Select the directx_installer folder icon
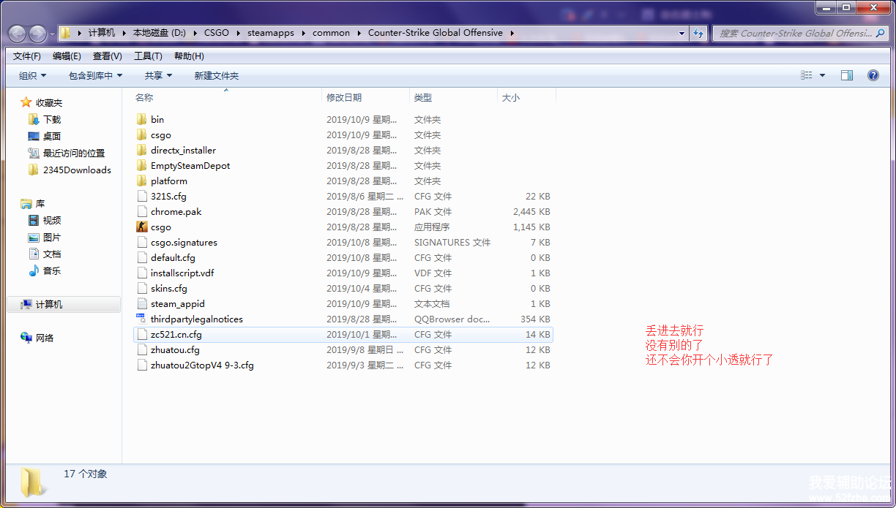The height and width of the screenshot is (508, 896). [x=142, y=150]
